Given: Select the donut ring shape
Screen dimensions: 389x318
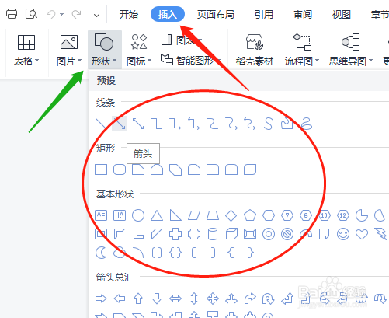Looking at the screenshot, I should coord(269,234).
